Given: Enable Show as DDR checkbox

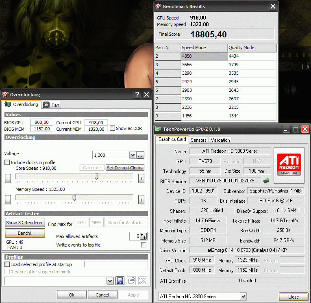Looking at the screenshot, I should click(x=112, y=128).
